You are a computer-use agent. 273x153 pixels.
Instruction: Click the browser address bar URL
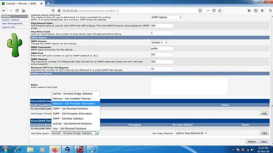[x=90, y=11]
